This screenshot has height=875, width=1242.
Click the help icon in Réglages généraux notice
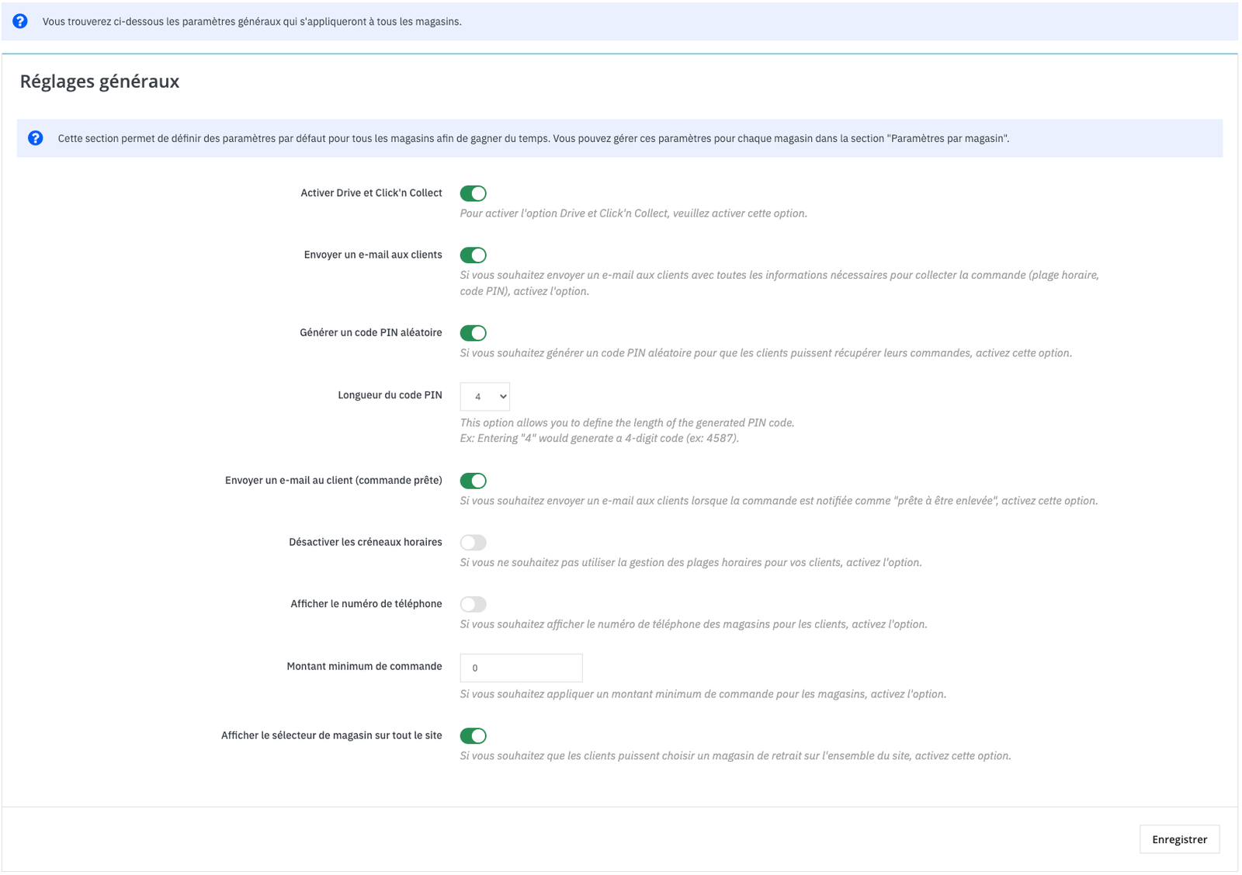click(36, 138)
